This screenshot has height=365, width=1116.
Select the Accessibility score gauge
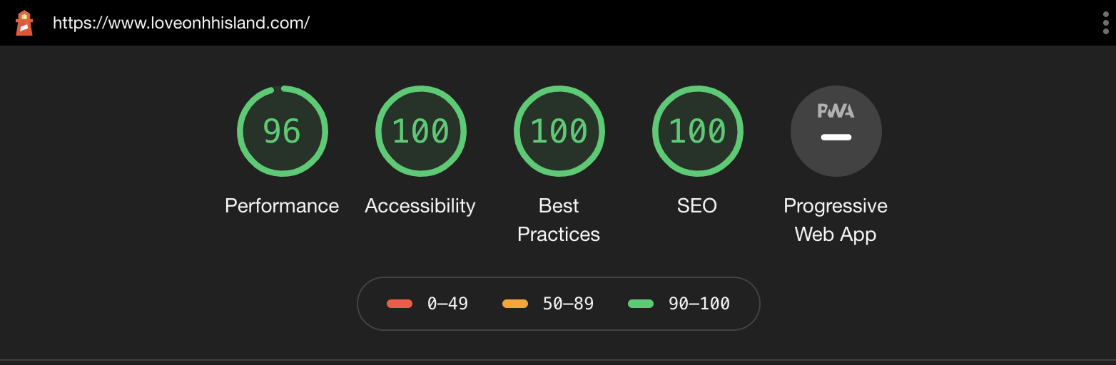click(x=421, y=131)
